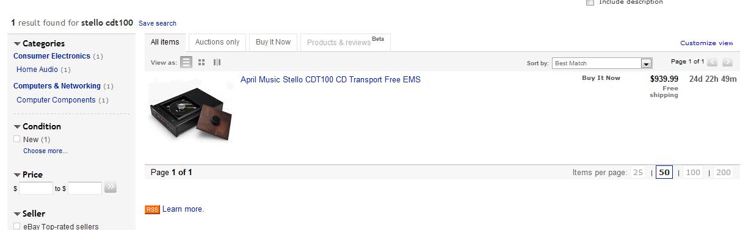Switch to gallery grid view icon
Screen dimensions: 751x230
[201, 62]
